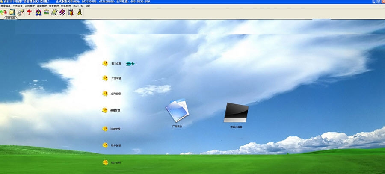
Task: Select 基本信息 sunflower item in navigation list
Action: click(x=112, y=64)
